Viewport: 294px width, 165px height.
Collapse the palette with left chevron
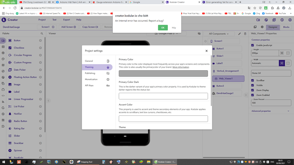pyautogui.click(x=49, y=101)
